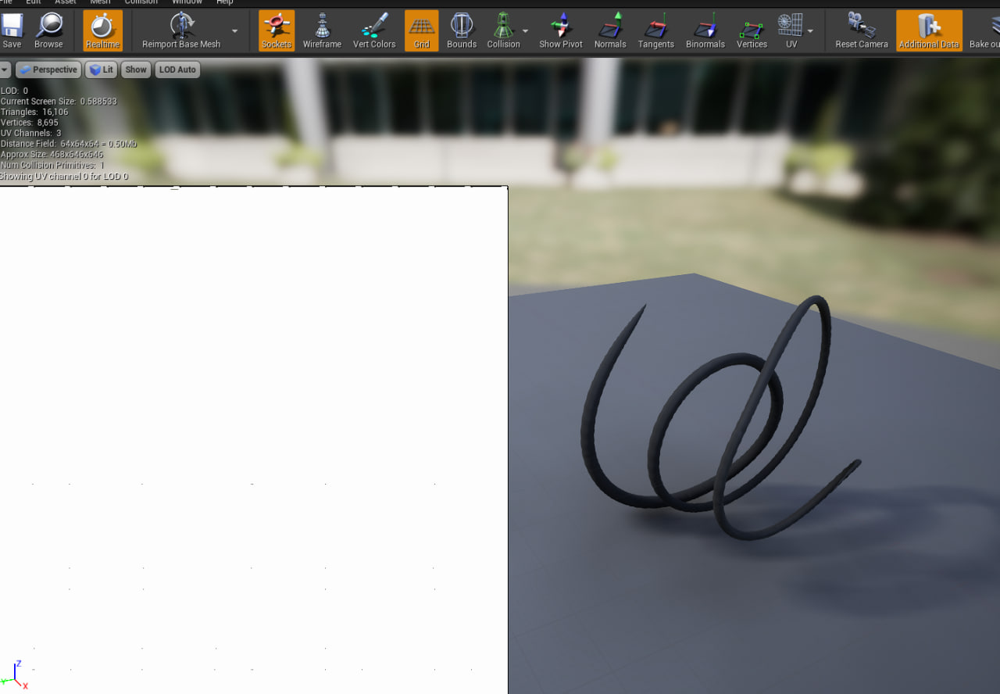Open the Reimport Base Mesh dropdown arrow
Viewport: 1000px width, 694px height.
click(234, 31)
